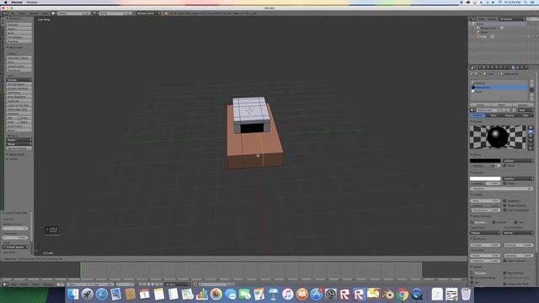539x303 pixels.
Task: Open the Render properties tab icon
Action: click(479, 67)
